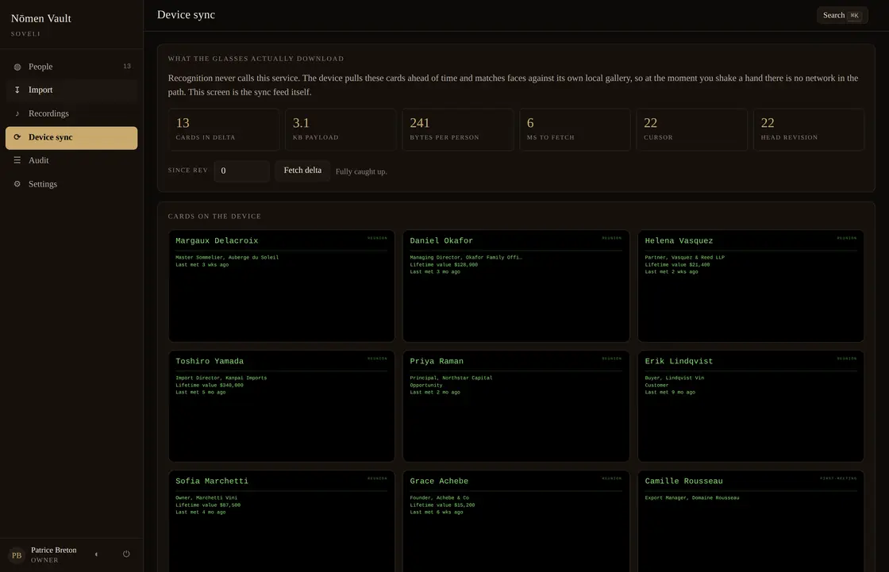Click 'Lifetime value $128,900' on Okafor card
Viewport: 889px width, 572px height.
pos(444,265)
